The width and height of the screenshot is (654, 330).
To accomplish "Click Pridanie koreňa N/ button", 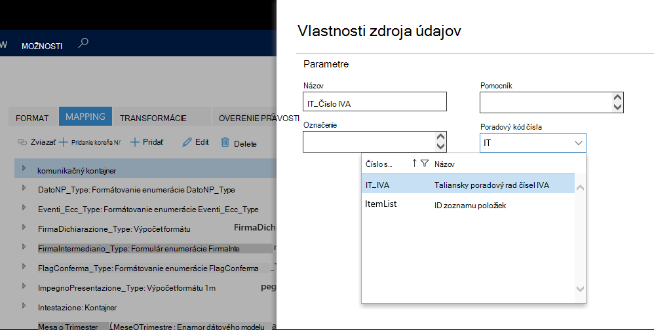I will coord(96,143).
